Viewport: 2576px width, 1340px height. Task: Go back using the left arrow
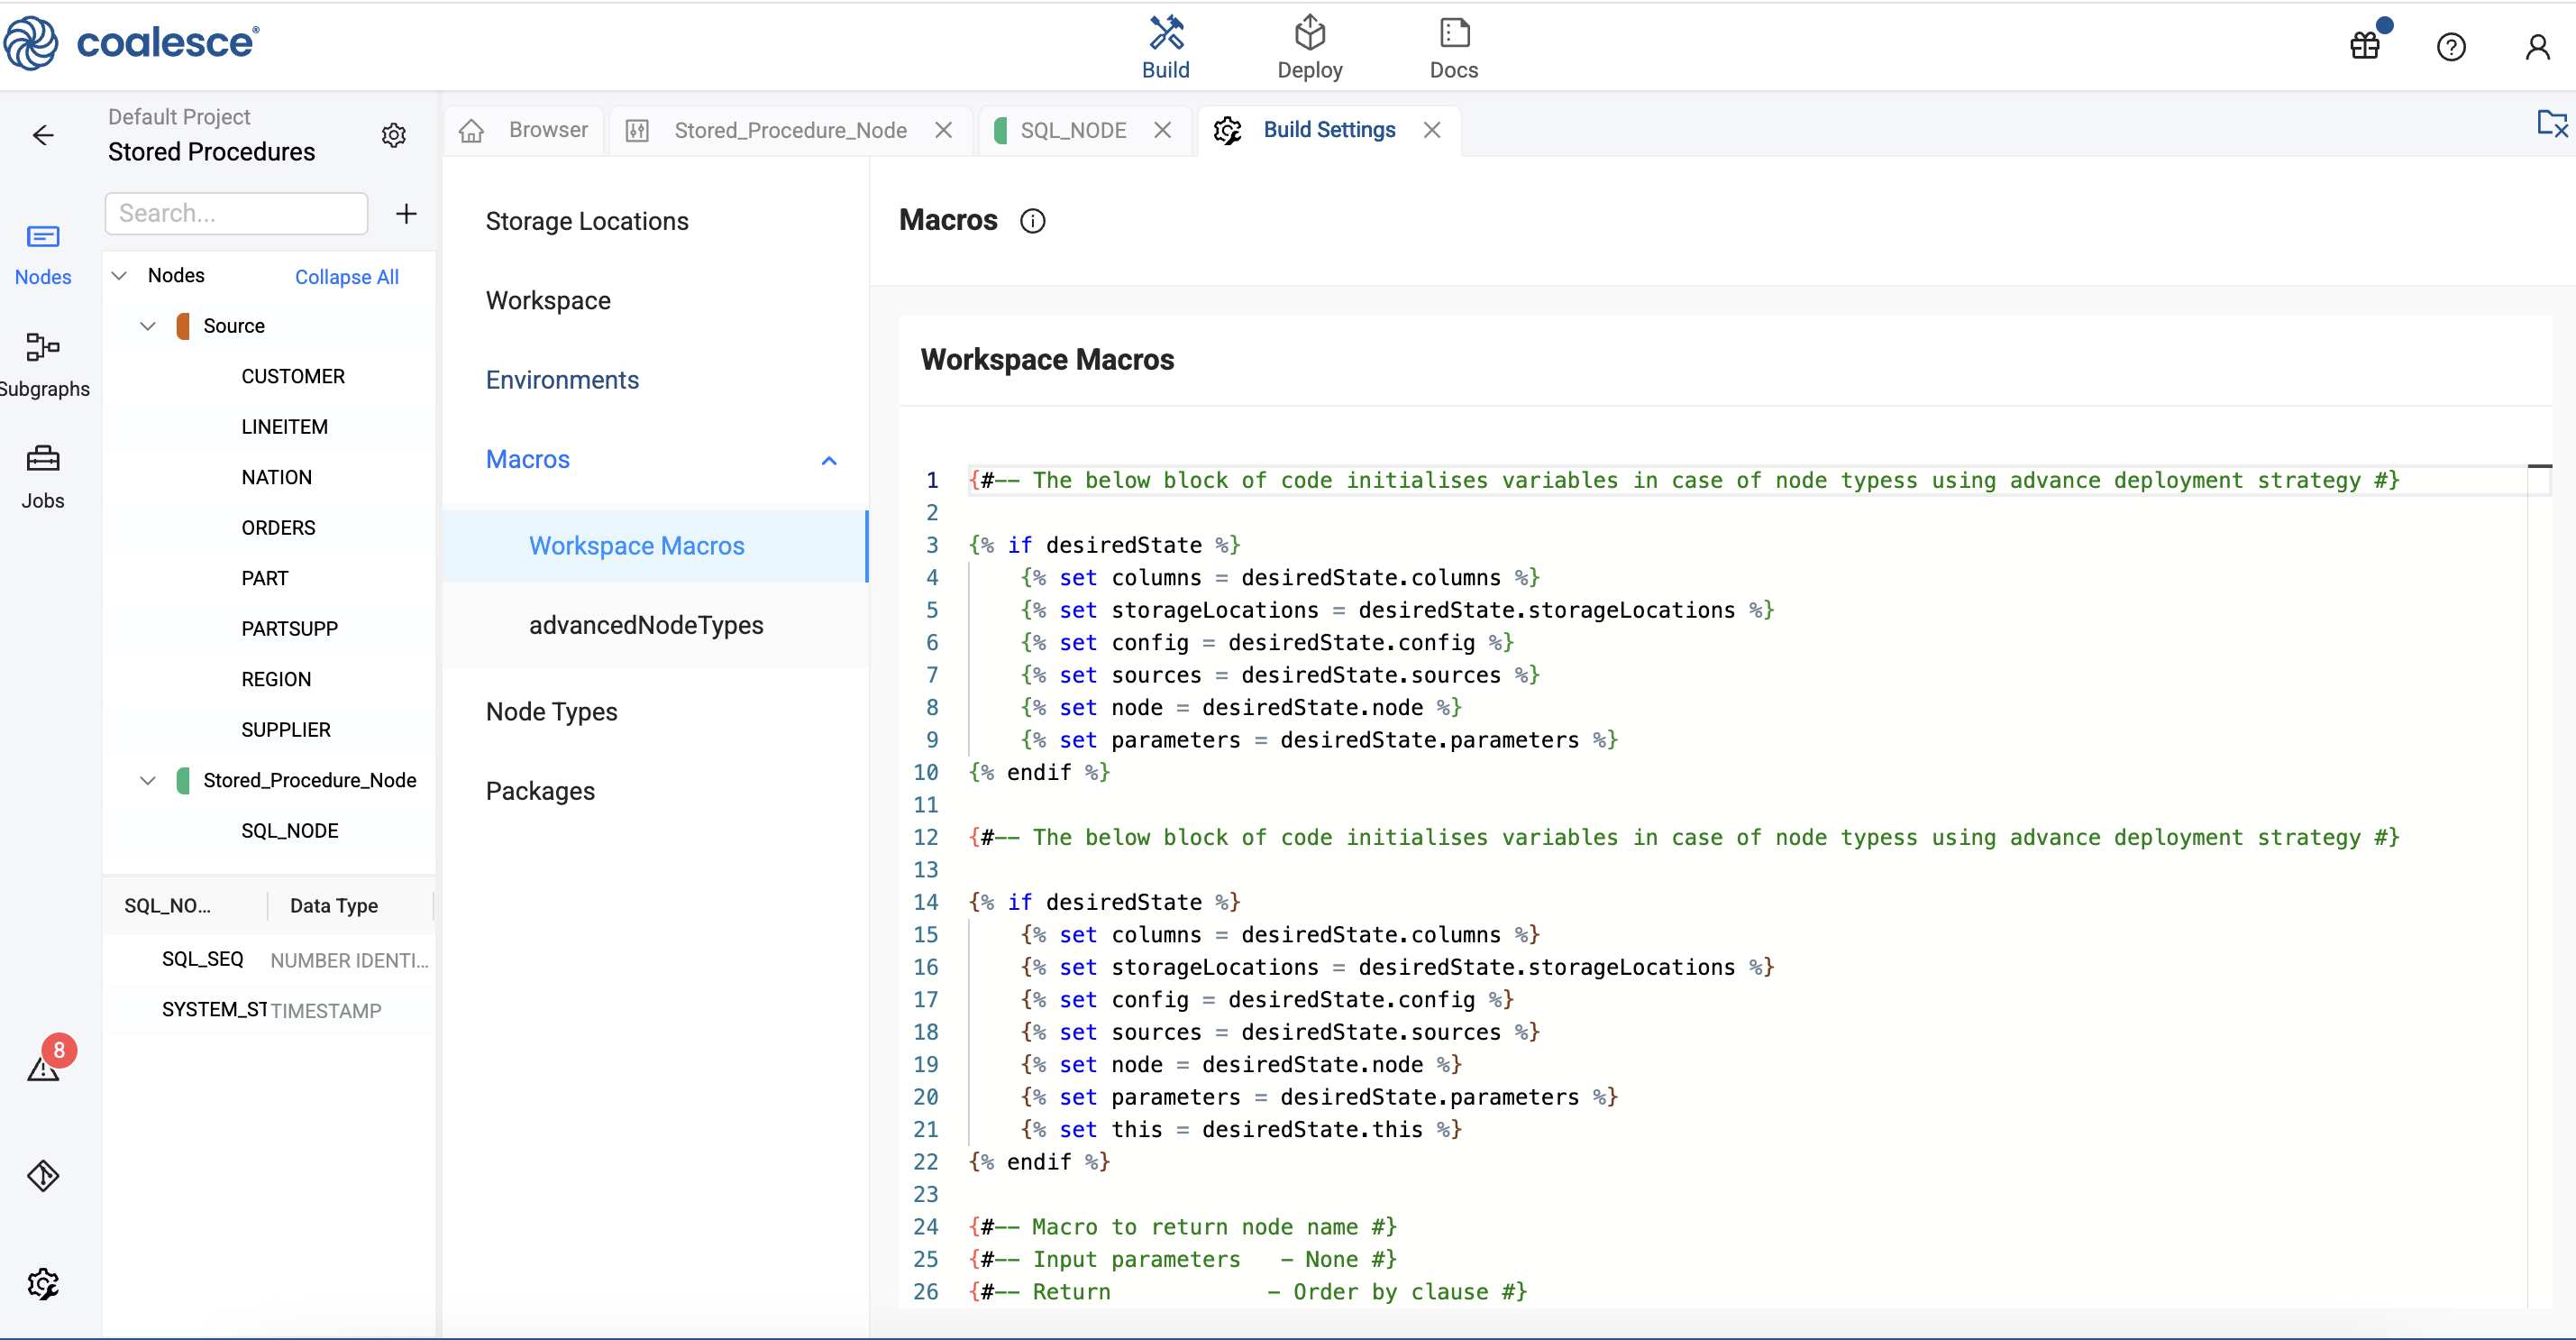[x=43, y=135]
